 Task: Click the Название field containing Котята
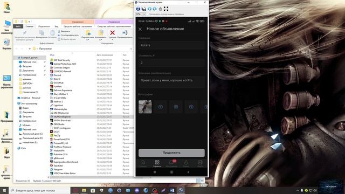[171, 45]
